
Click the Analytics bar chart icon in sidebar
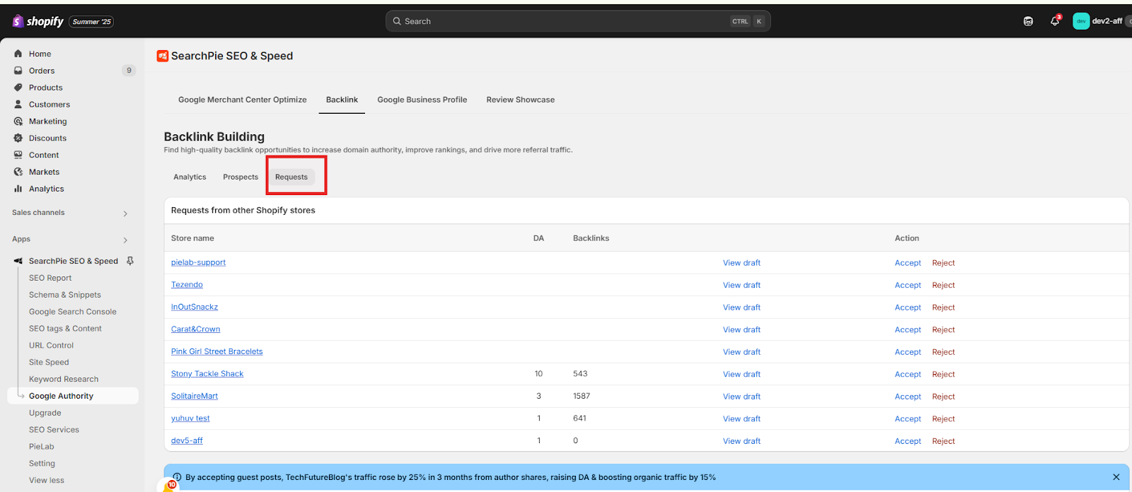click(18, 189)
